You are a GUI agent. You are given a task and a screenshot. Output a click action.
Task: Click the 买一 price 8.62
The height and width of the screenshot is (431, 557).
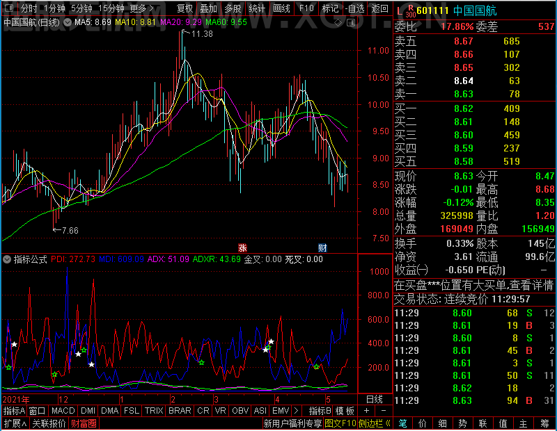464,108
